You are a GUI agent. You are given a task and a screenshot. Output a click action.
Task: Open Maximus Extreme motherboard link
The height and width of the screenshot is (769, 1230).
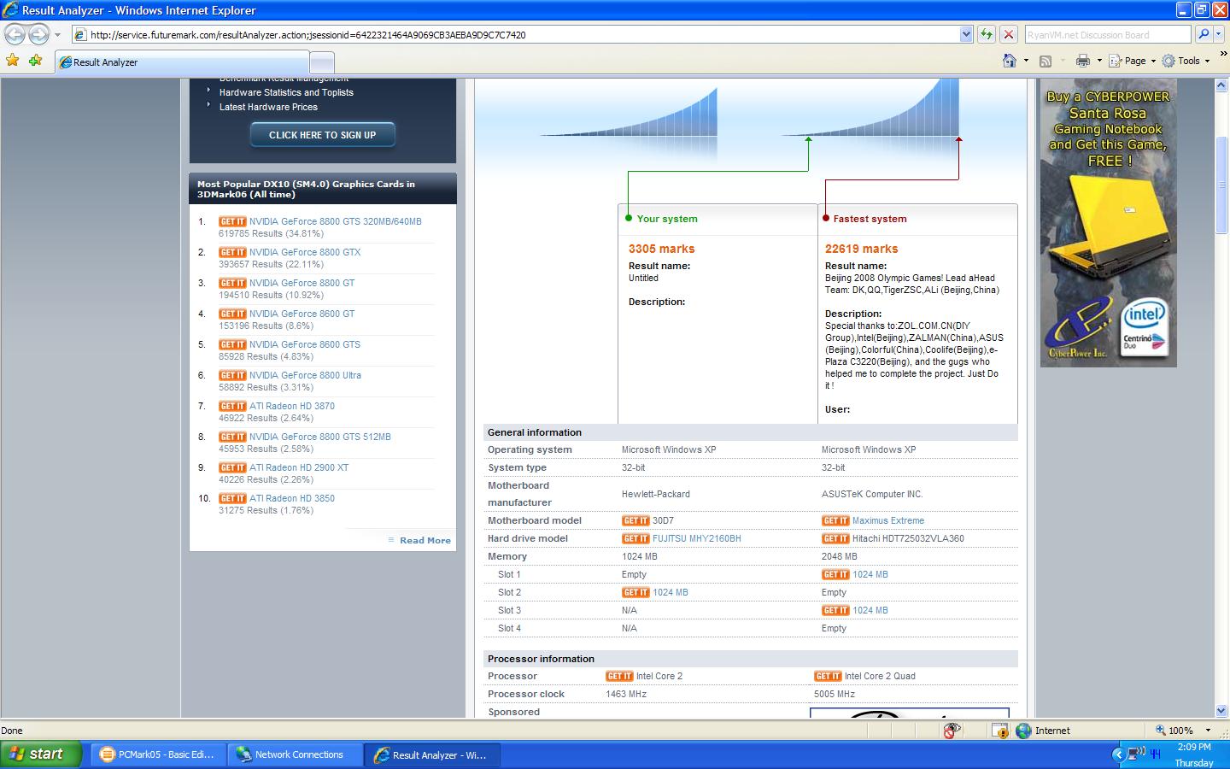point(888,520)
